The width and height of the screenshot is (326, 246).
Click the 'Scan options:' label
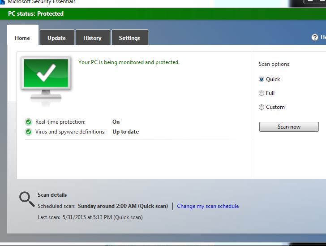point(275,64)
